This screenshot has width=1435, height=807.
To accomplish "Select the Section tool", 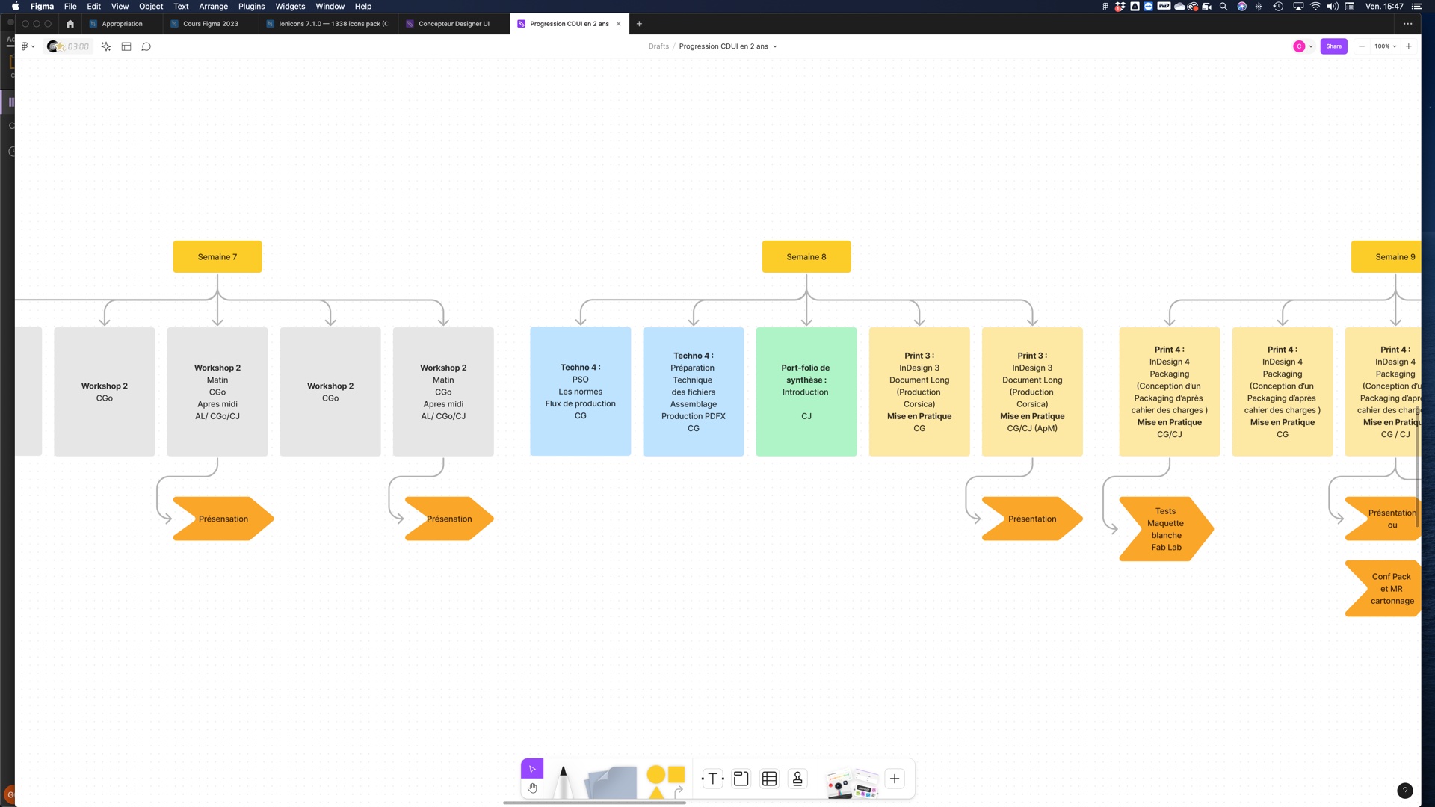I will tap(741, 779).
